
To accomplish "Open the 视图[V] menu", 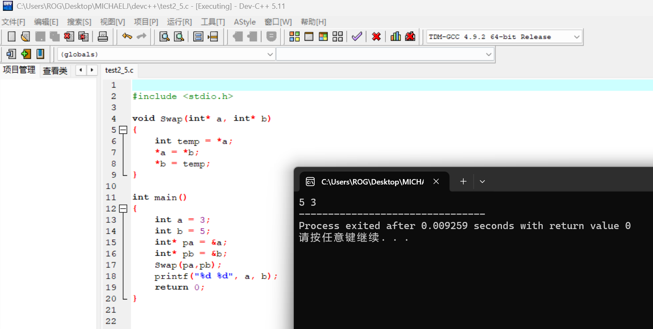I will click(112, 22).
